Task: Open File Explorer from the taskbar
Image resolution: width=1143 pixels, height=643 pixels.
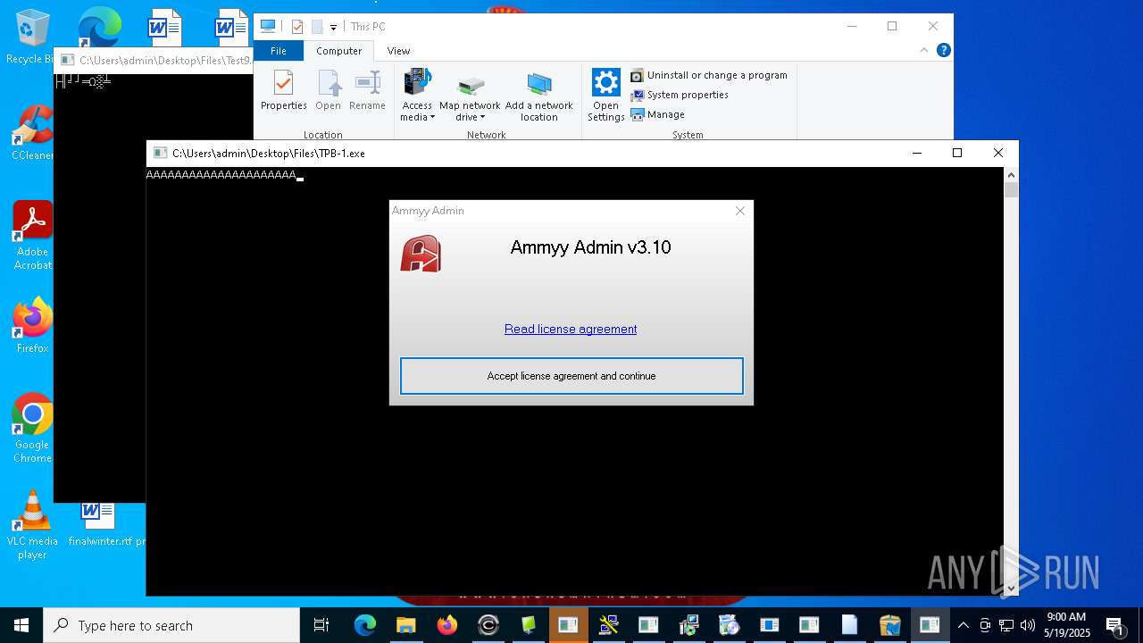Action: [x=406, y=625]
